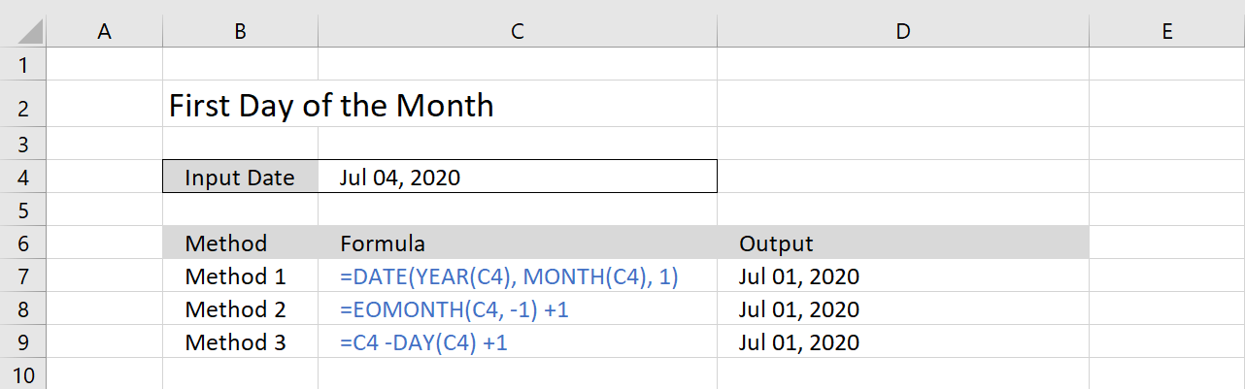This screenshot has width=1245, height=389.
Task: Select Method 3 output Jul 01, 2020
Action: pyautogui.click(x=903, y=342)
